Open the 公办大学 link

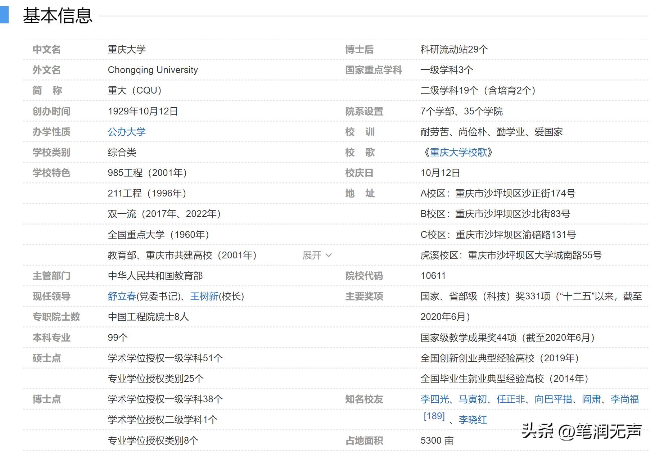(x=127, y=132)
